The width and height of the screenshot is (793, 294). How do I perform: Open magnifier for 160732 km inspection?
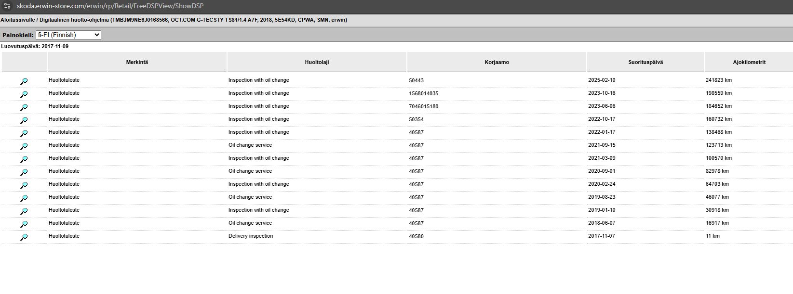pos(24,120)
